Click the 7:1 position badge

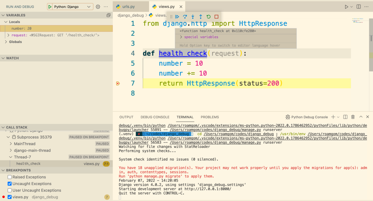[x=106, y=164]
